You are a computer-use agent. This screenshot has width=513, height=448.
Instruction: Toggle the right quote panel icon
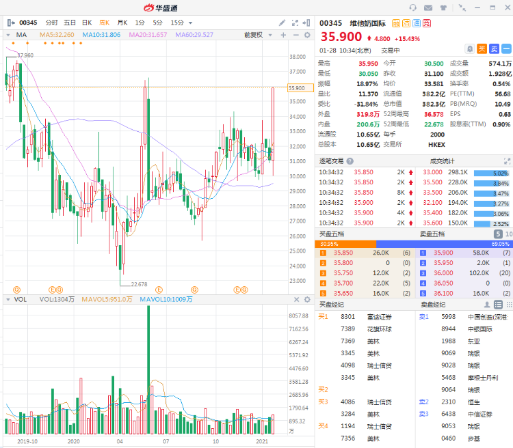pyautogui.click(x=306, y=23)
